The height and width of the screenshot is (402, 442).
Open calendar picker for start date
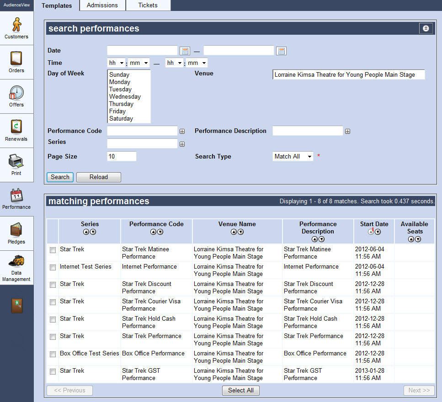[x=185, y=51]
